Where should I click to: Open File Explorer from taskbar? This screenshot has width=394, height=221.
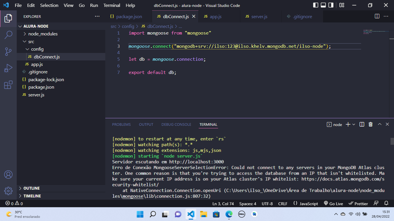(204, 214)
